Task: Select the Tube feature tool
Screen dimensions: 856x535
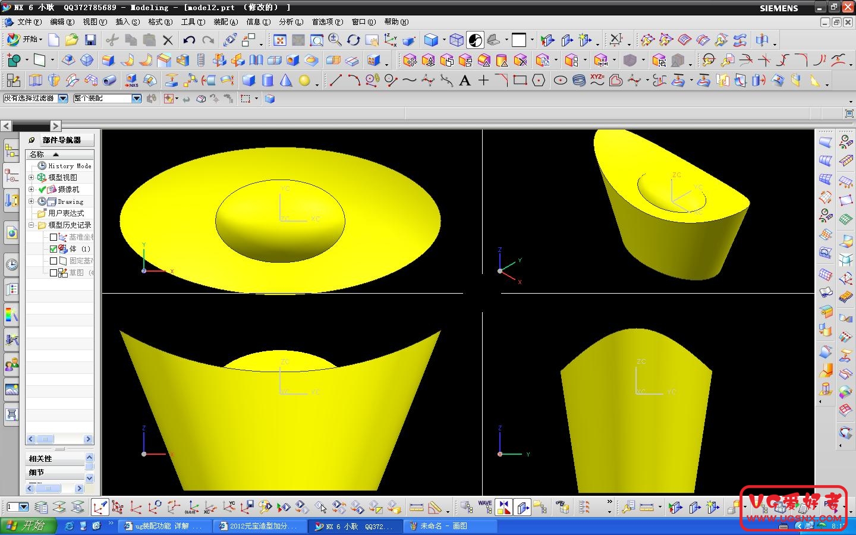Action: (x=109, y=80)
